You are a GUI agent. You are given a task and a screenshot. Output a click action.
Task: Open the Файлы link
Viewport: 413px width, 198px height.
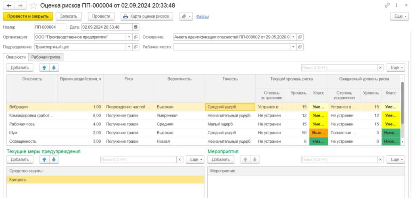[x=202, y=17]
